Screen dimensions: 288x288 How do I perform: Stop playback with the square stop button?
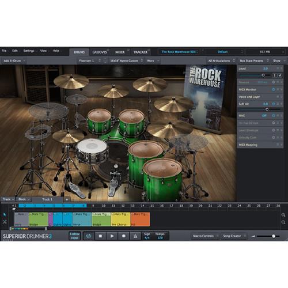[x=100, y=236]
